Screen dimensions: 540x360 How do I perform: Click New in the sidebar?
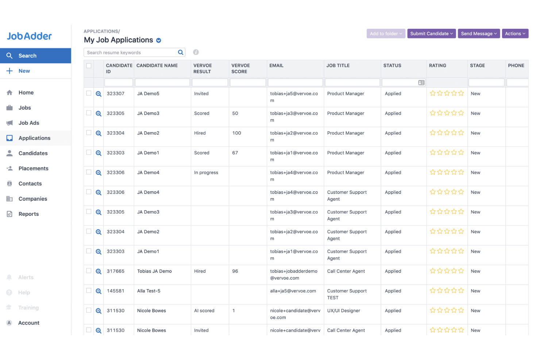(x=35, y=71)
